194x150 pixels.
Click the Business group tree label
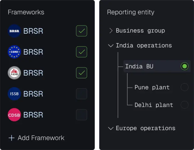(141, 30)
